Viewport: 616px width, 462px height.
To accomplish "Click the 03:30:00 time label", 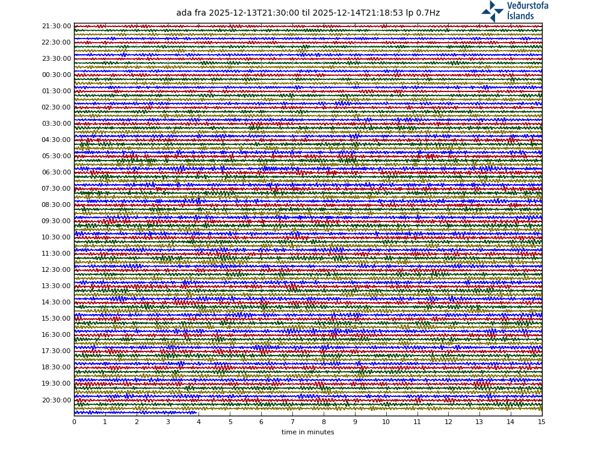I will click(57, 124).
